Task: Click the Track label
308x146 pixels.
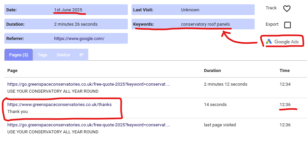Action: coord(271,8)
